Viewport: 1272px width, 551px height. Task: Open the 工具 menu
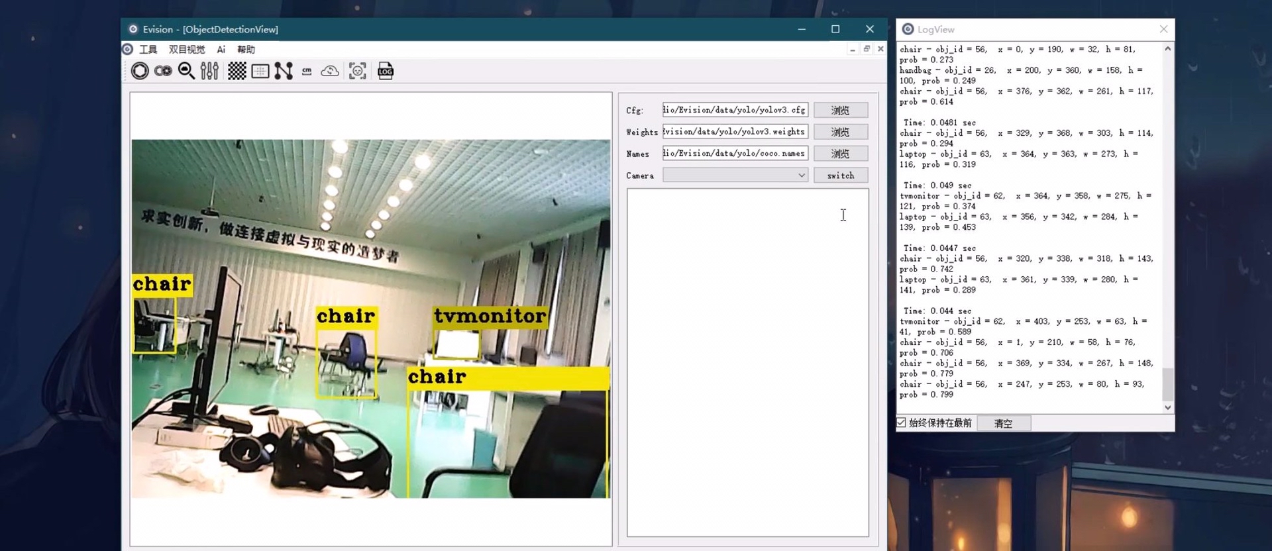[x=148, y=50]
